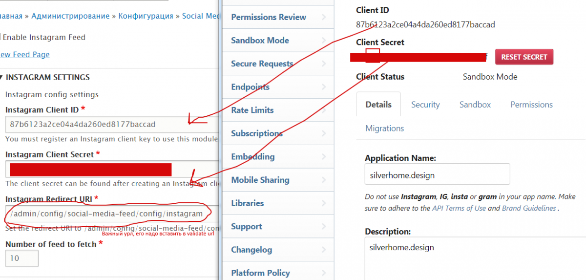The width and height of the screenshot is (586, 280).
Task: Click chevron arrow next to Rate Limits
Action: pyautogui.click(x=324, y=110)
